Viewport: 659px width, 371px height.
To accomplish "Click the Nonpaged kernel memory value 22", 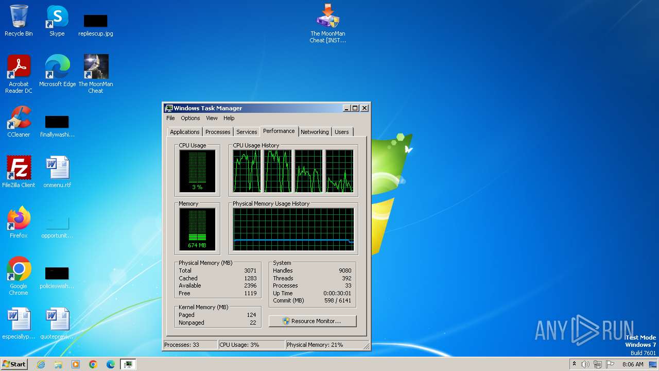I will tap(253, 323).
